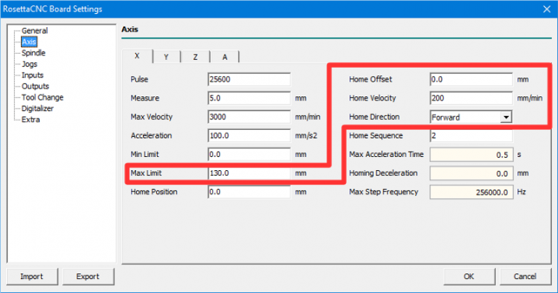Click the Import button
Screen dimensions: 558x293
(x=31, y=276)
